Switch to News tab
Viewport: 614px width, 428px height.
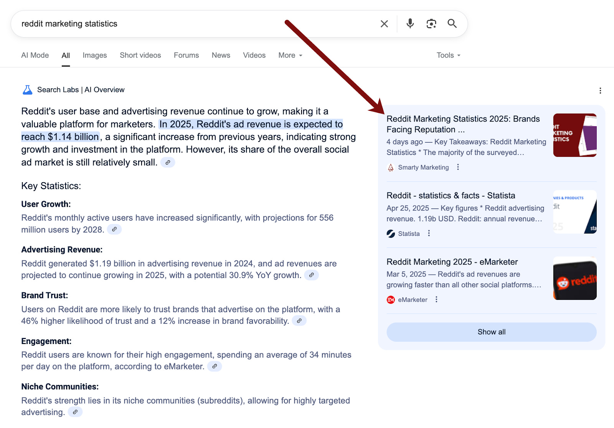(221, 55)
